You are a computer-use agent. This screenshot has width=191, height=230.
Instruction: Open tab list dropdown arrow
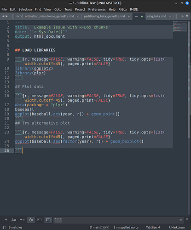187,16
